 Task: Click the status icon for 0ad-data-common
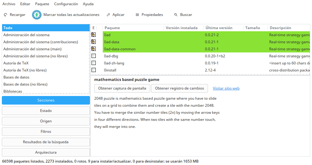tap(94, 49)
